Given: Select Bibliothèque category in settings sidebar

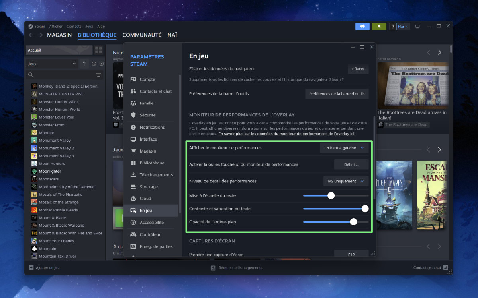Looking at the screenshot, I should pyautogui.click(x=151, y=163).
